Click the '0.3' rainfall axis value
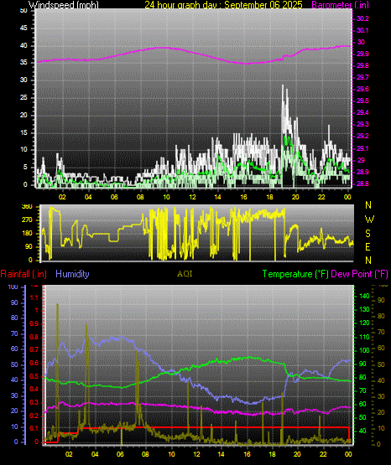Screen dimensions: 391x465 pyautogui.click(x=34, y=402)
